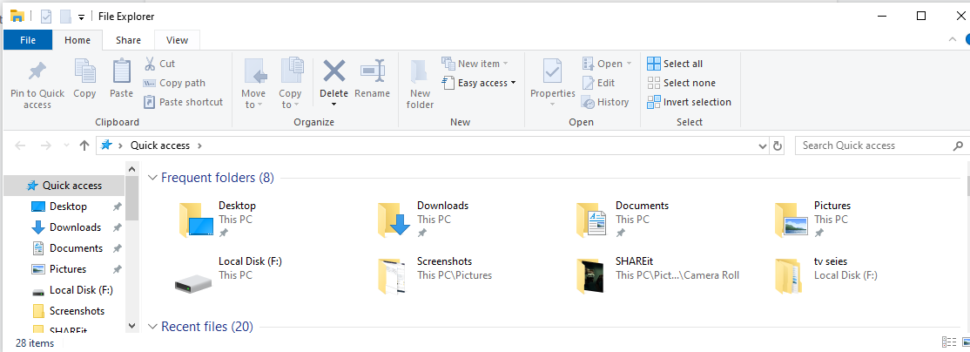Click Properties checkmark in title bar toolbar
This screenshot has width=970, height=352.
click(45, 16)
